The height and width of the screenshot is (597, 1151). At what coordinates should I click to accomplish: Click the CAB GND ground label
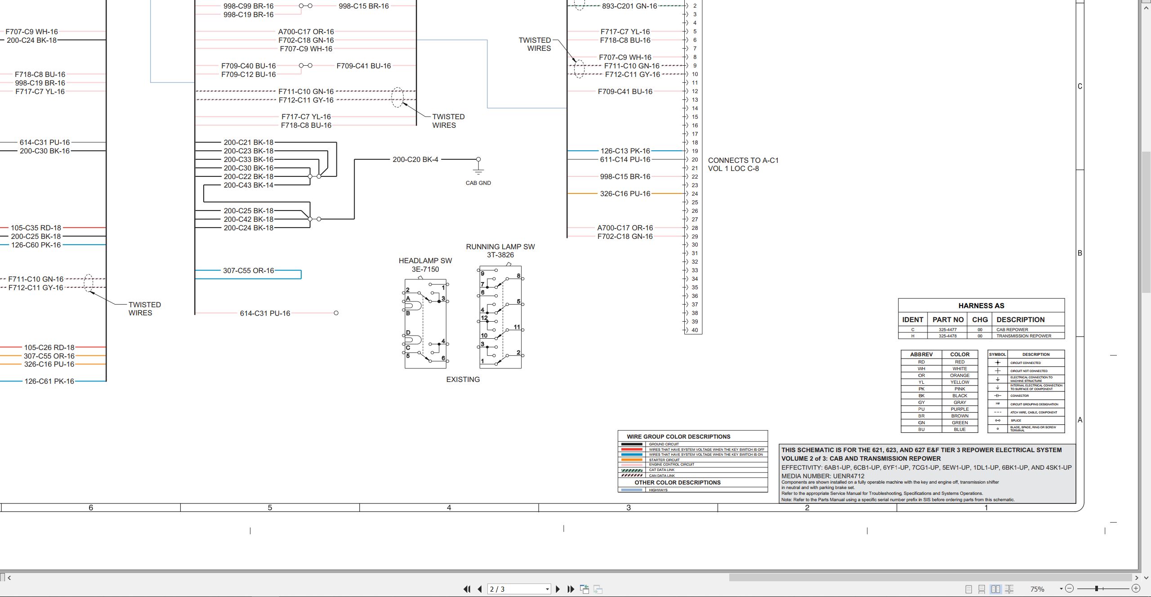pos(478,183)
